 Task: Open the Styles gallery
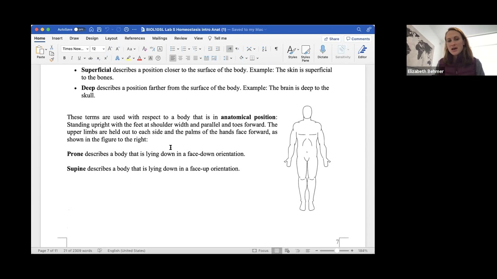tap(292, 52)
